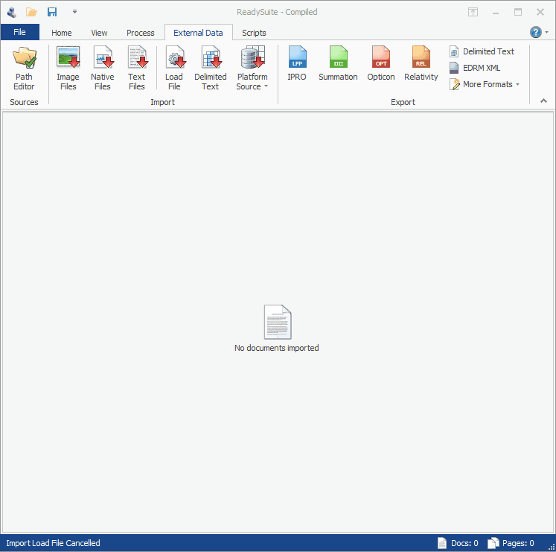The width and height of the screenshot is (556, 552).
Task: Open the Path Editor tool
Action: point(24,68)
